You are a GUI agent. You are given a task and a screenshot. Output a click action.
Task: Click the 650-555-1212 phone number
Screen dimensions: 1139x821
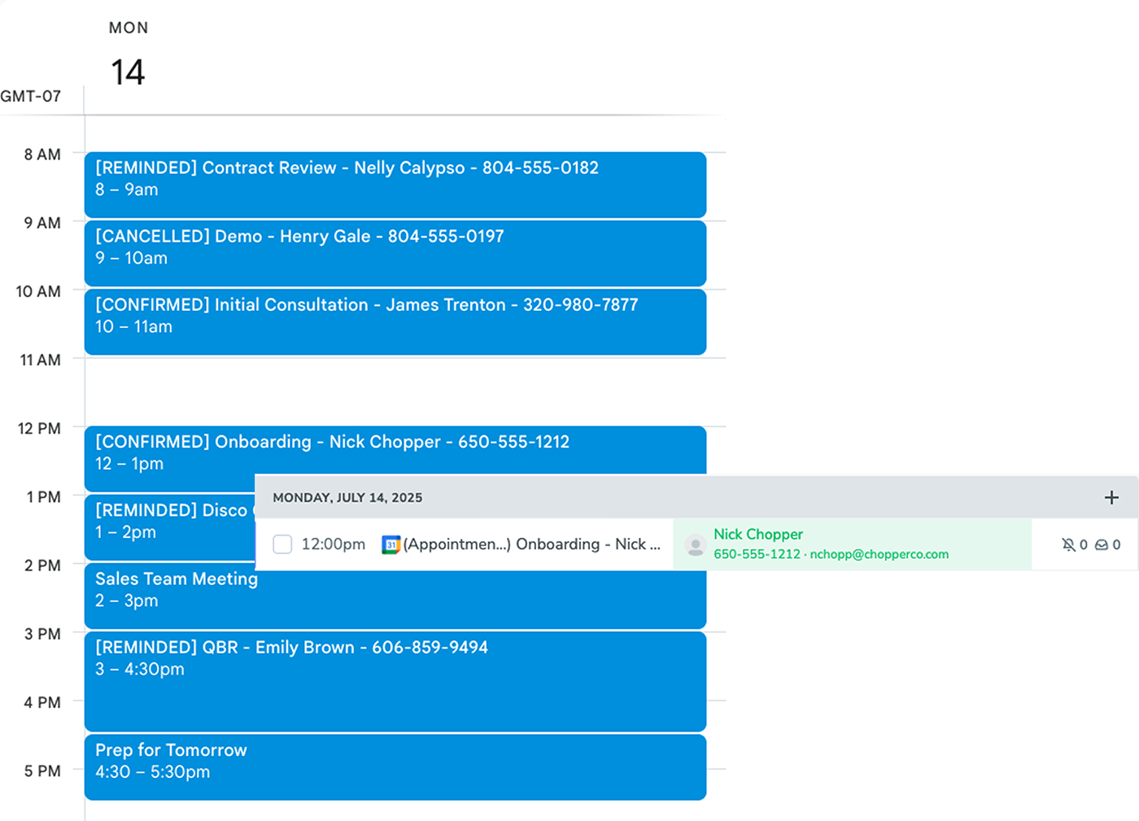(757, 554)
